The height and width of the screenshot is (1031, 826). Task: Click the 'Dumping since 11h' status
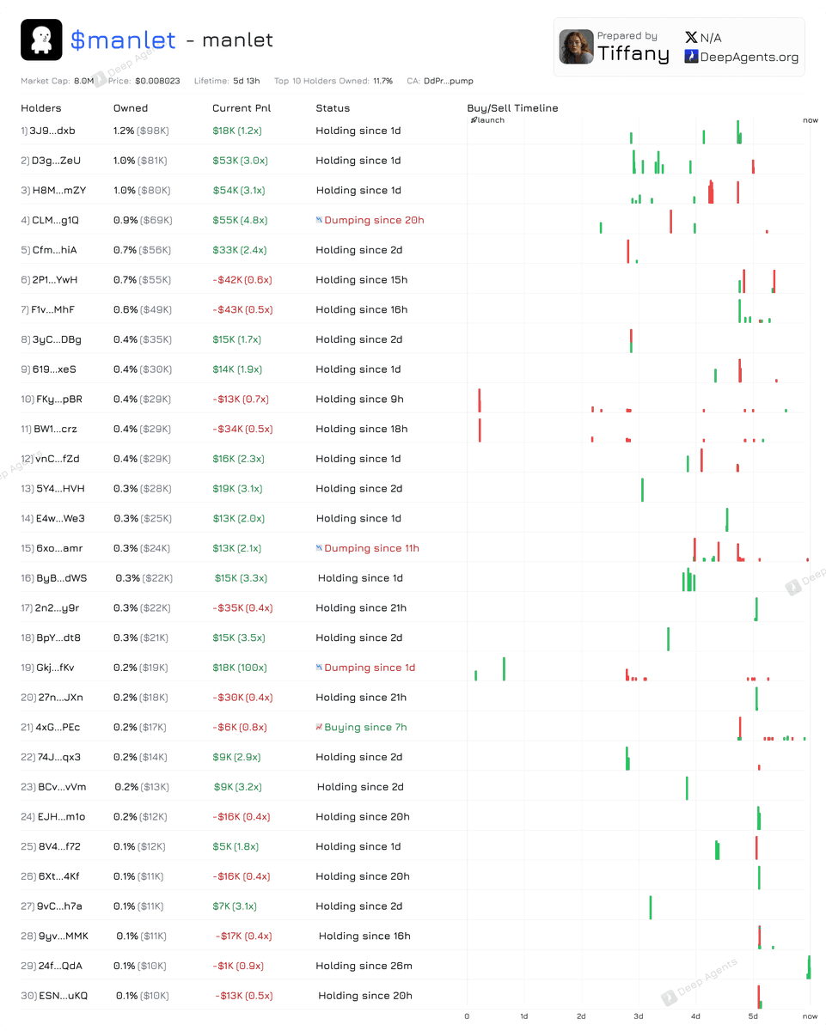pos(372,548)
